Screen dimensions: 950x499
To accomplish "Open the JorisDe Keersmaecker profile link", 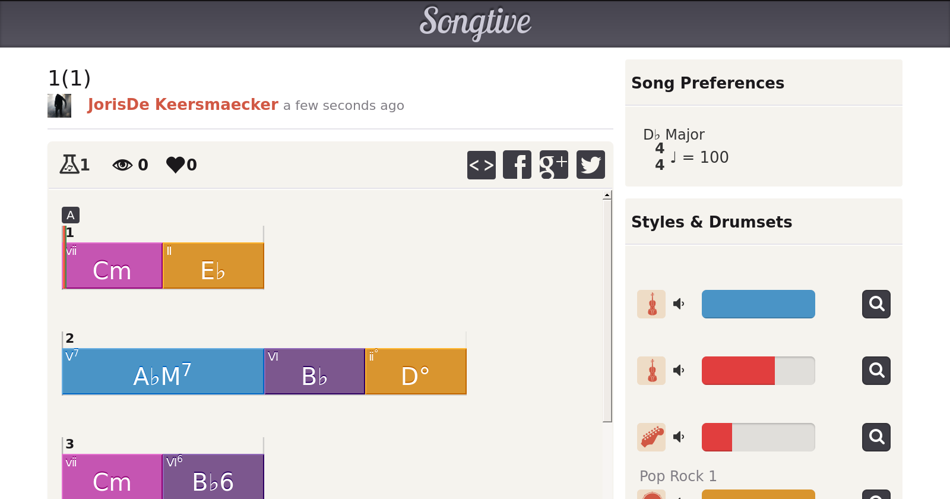I will click(x=183, y=105).
